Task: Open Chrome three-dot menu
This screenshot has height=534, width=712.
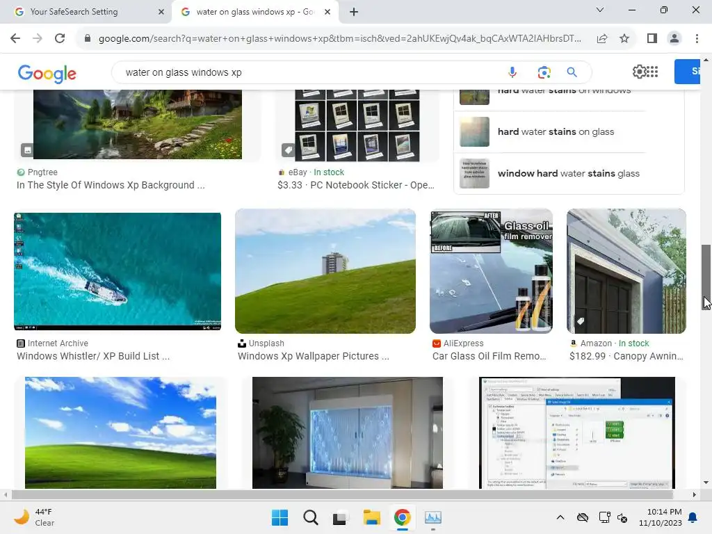Action: [x=697, y=39]
